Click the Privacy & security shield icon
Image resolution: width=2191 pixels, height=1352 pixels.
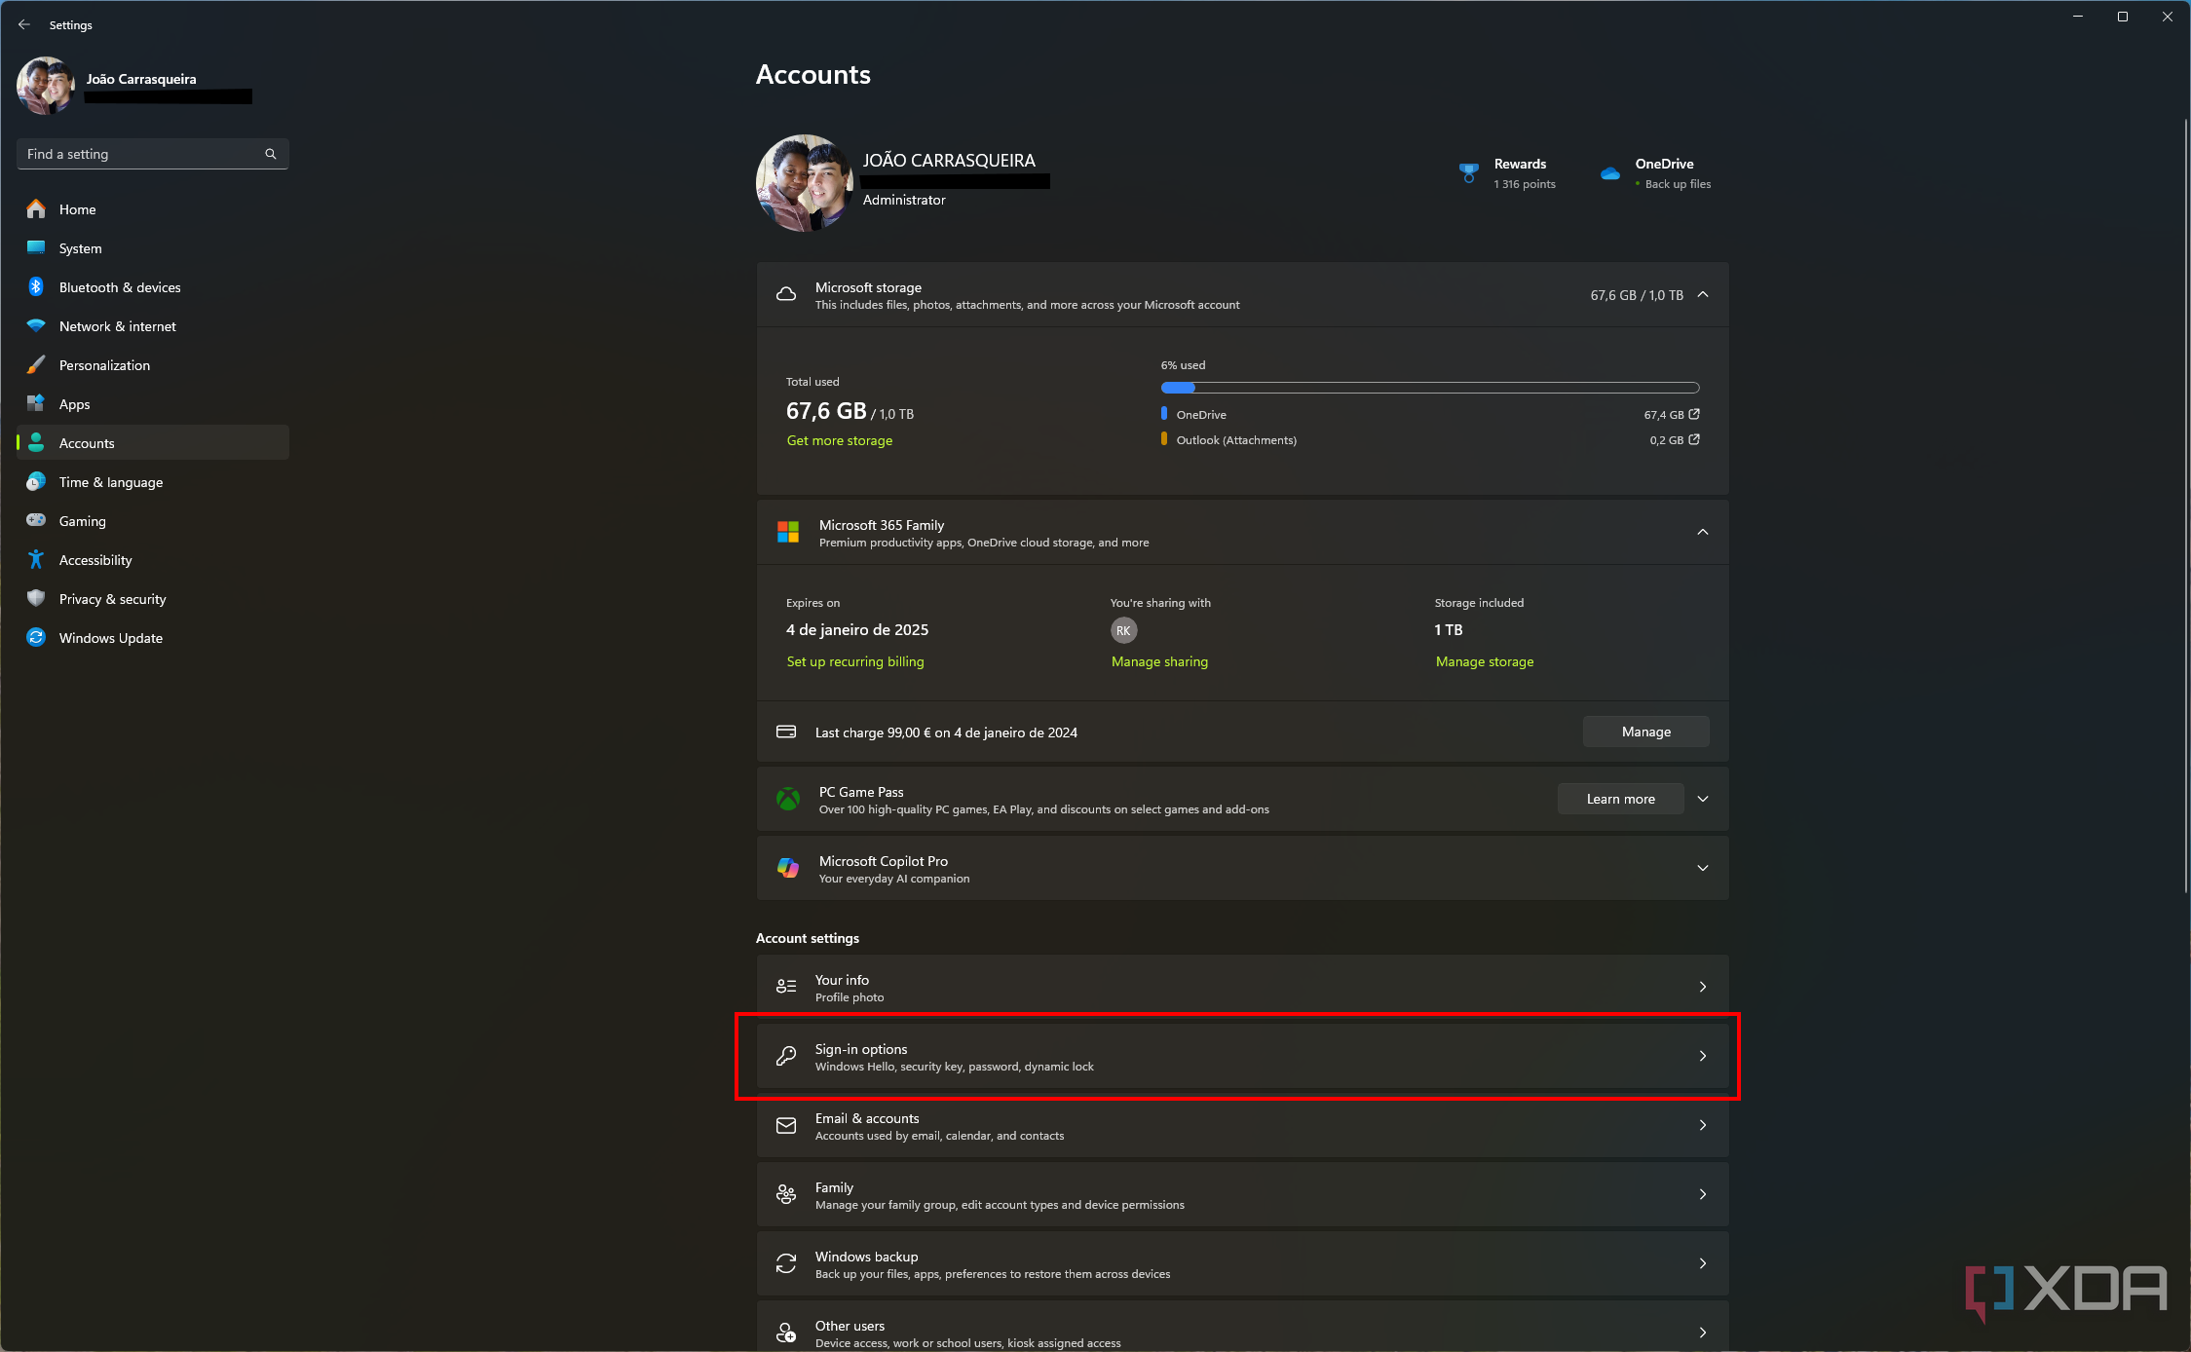[36, 598]
